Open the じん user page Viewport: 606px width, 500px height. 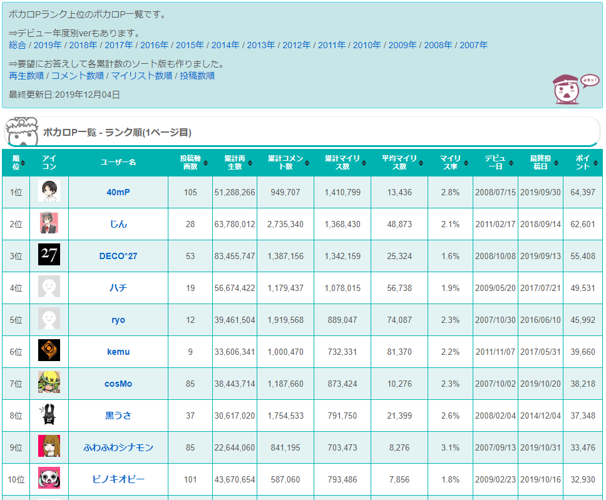click(118, 224)
